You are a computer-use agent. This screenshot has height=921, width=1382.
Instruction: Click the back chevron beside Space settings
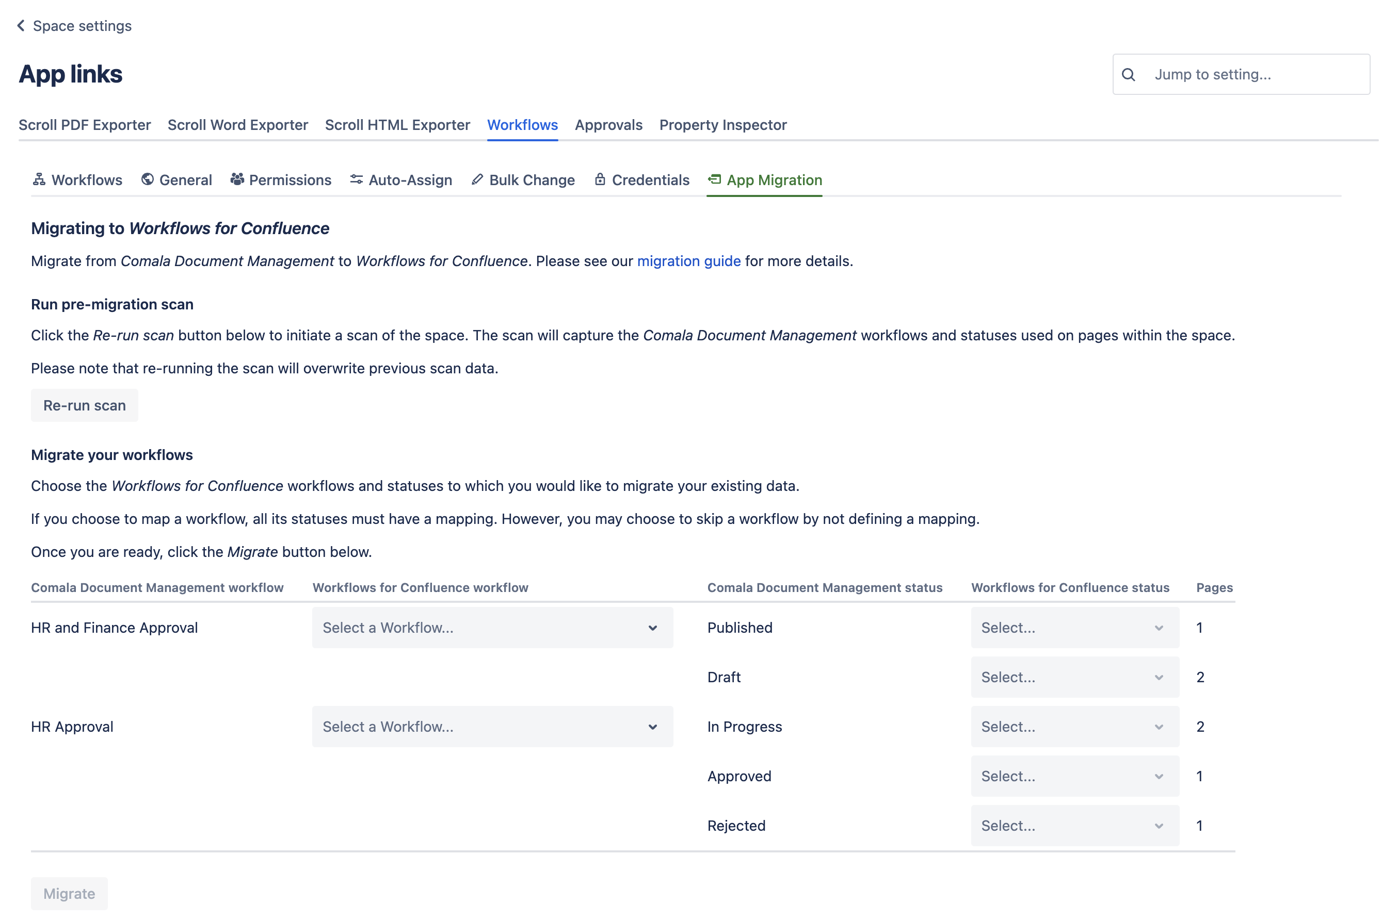pos(21,25)
